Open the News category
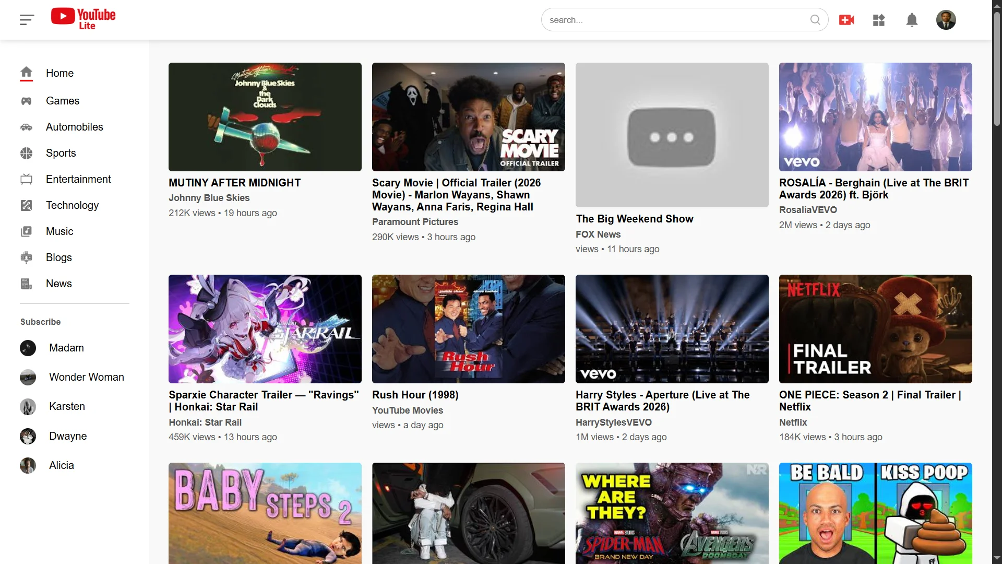Screen dimensions: 1002x564 click(59, 284)
